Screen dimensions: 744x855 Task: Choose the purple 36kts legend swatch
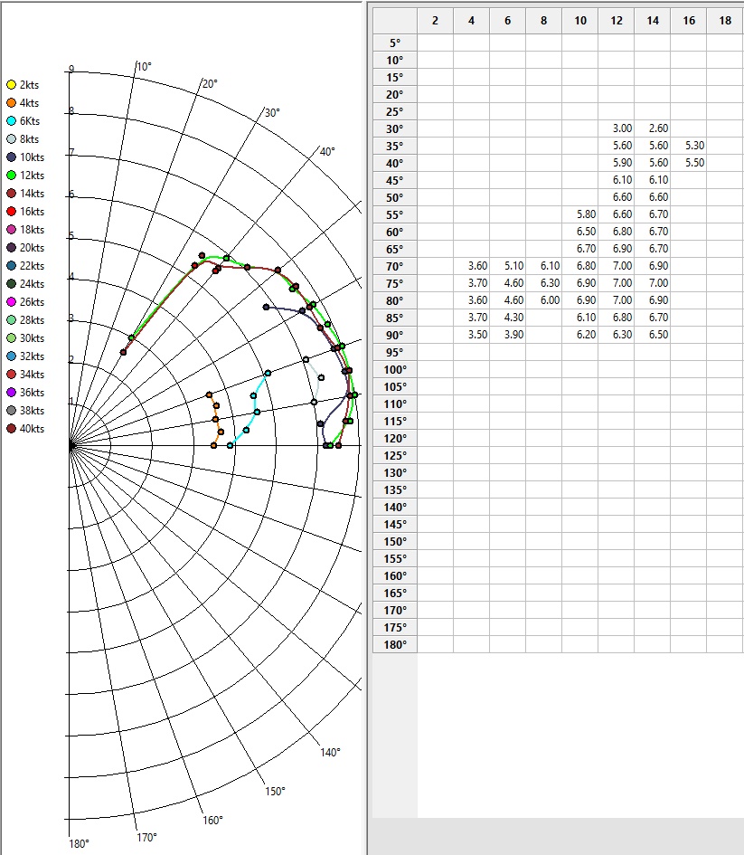pos(11,392)
